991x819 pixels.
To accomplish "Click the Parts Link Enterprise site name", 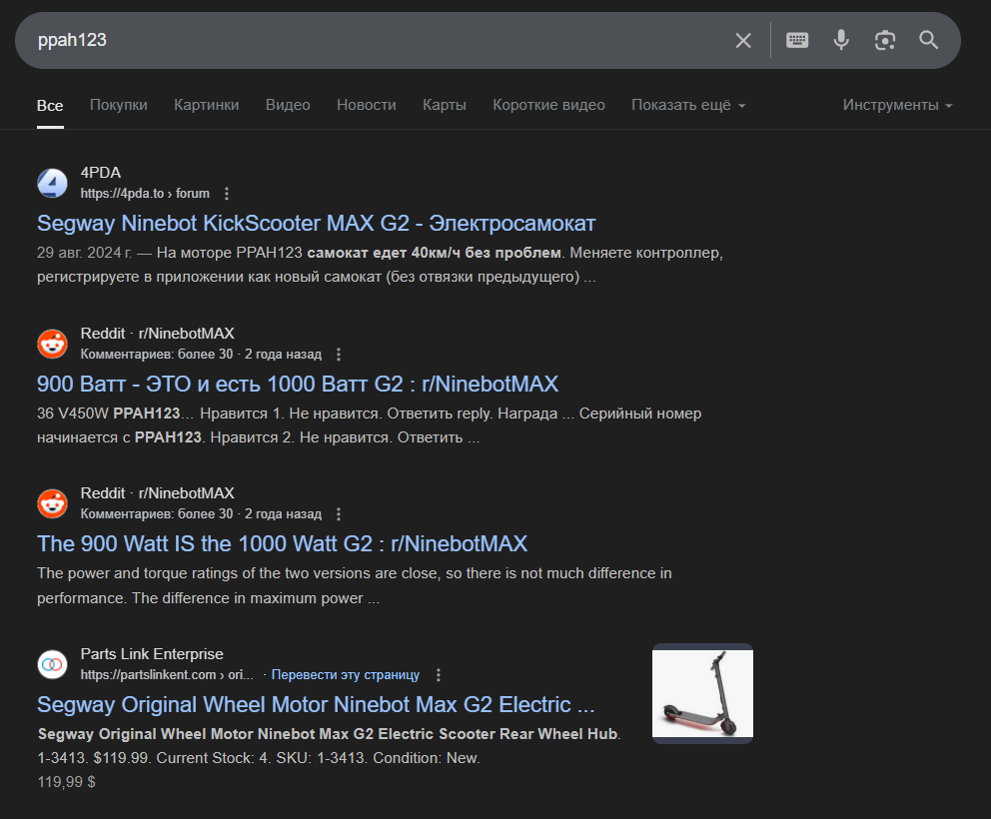I will click(x=152, y=654).
